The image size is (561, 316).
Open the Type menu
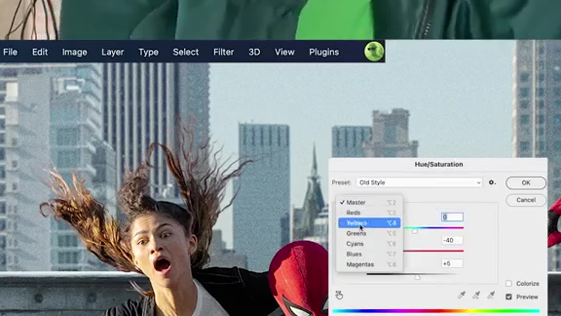point(148,52)
